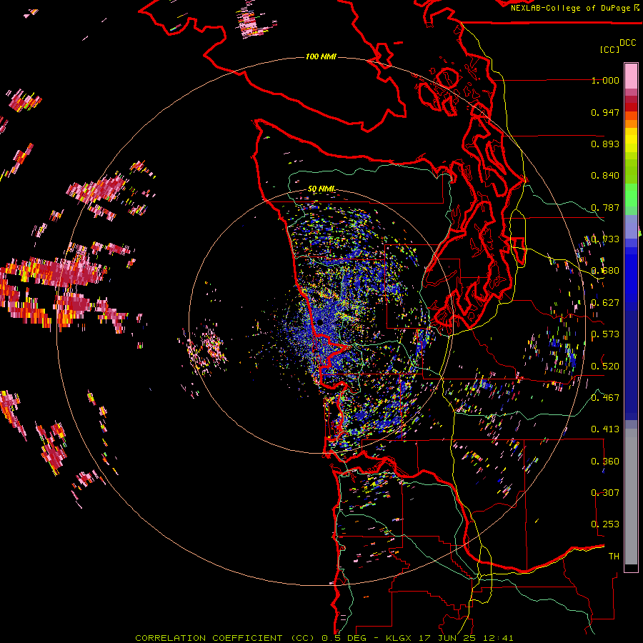Click the 0.627 color scale value
The height and width of the screenshot is (643, 643).
click(x=605, y=303)
